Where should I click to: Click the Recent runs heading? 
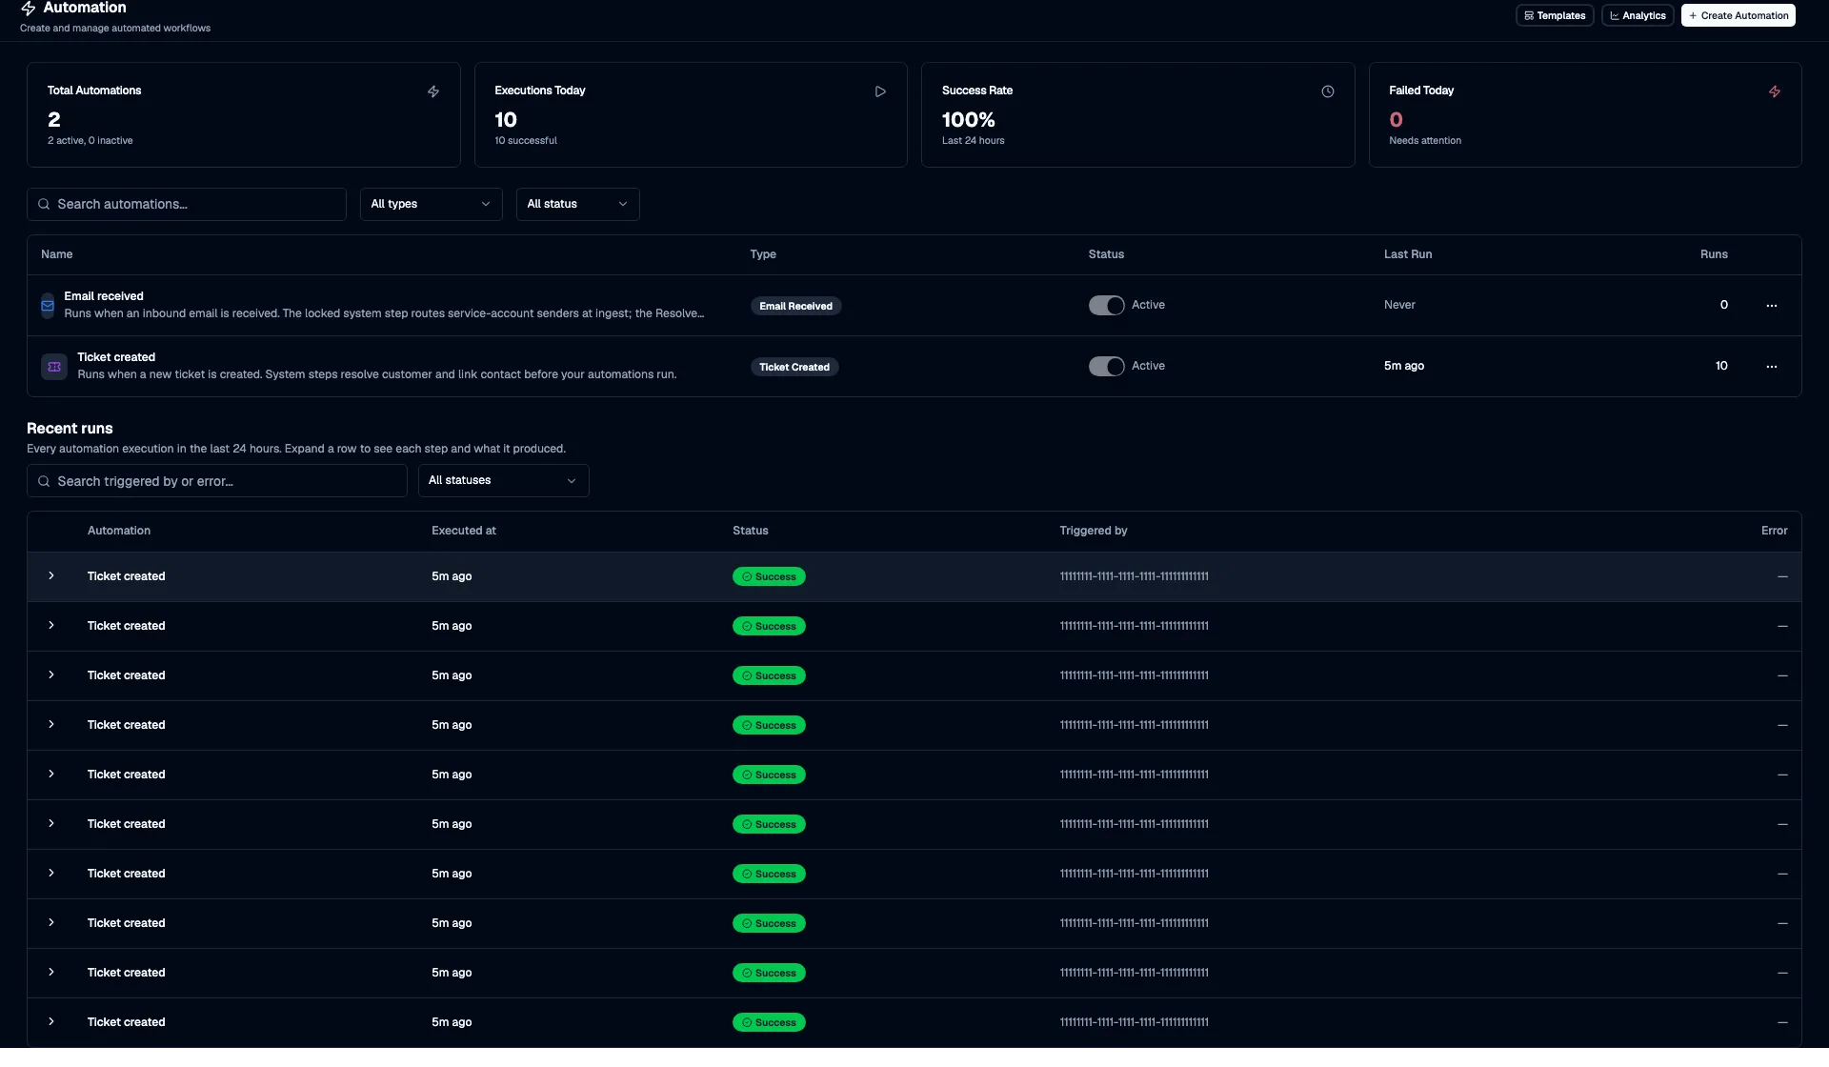tap(70, 429)
